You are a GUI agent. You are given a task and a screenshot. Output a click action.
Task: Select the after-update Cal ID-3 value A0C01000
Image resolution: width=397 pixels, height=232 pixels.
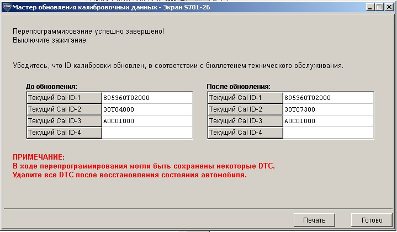click(x=328, y=121)
